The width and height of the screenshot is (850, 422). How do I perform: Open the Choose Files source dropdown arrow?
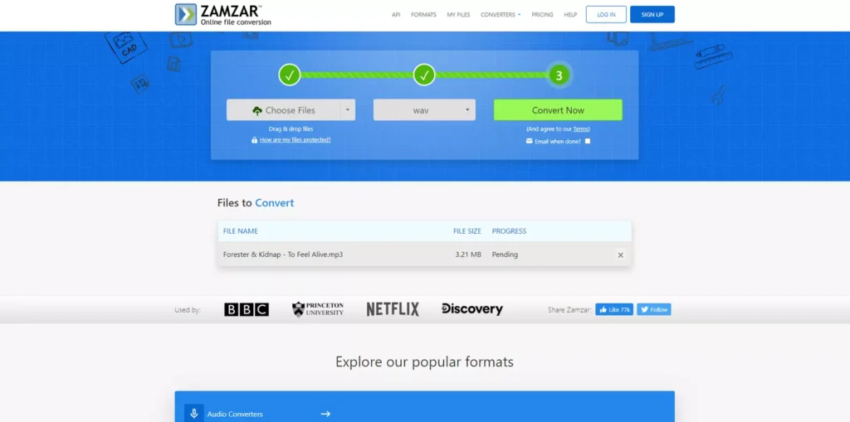coord(347,110)
